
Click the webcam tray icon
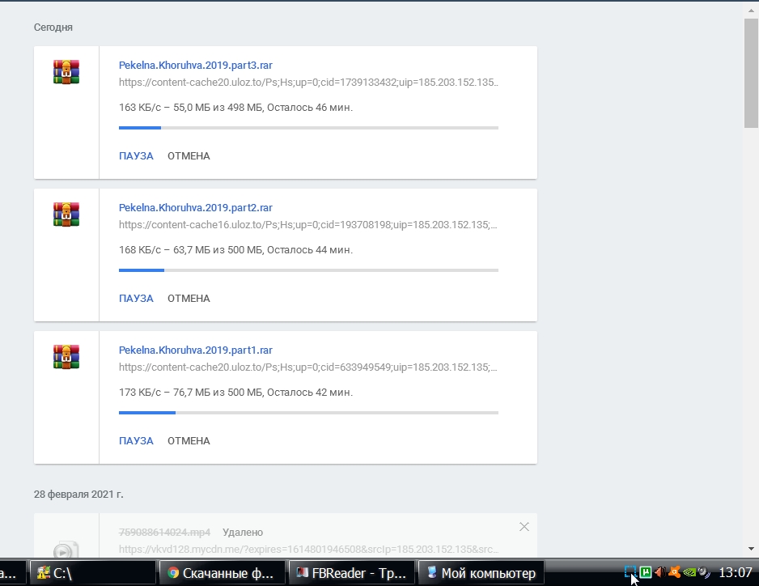tap(704, 572)
